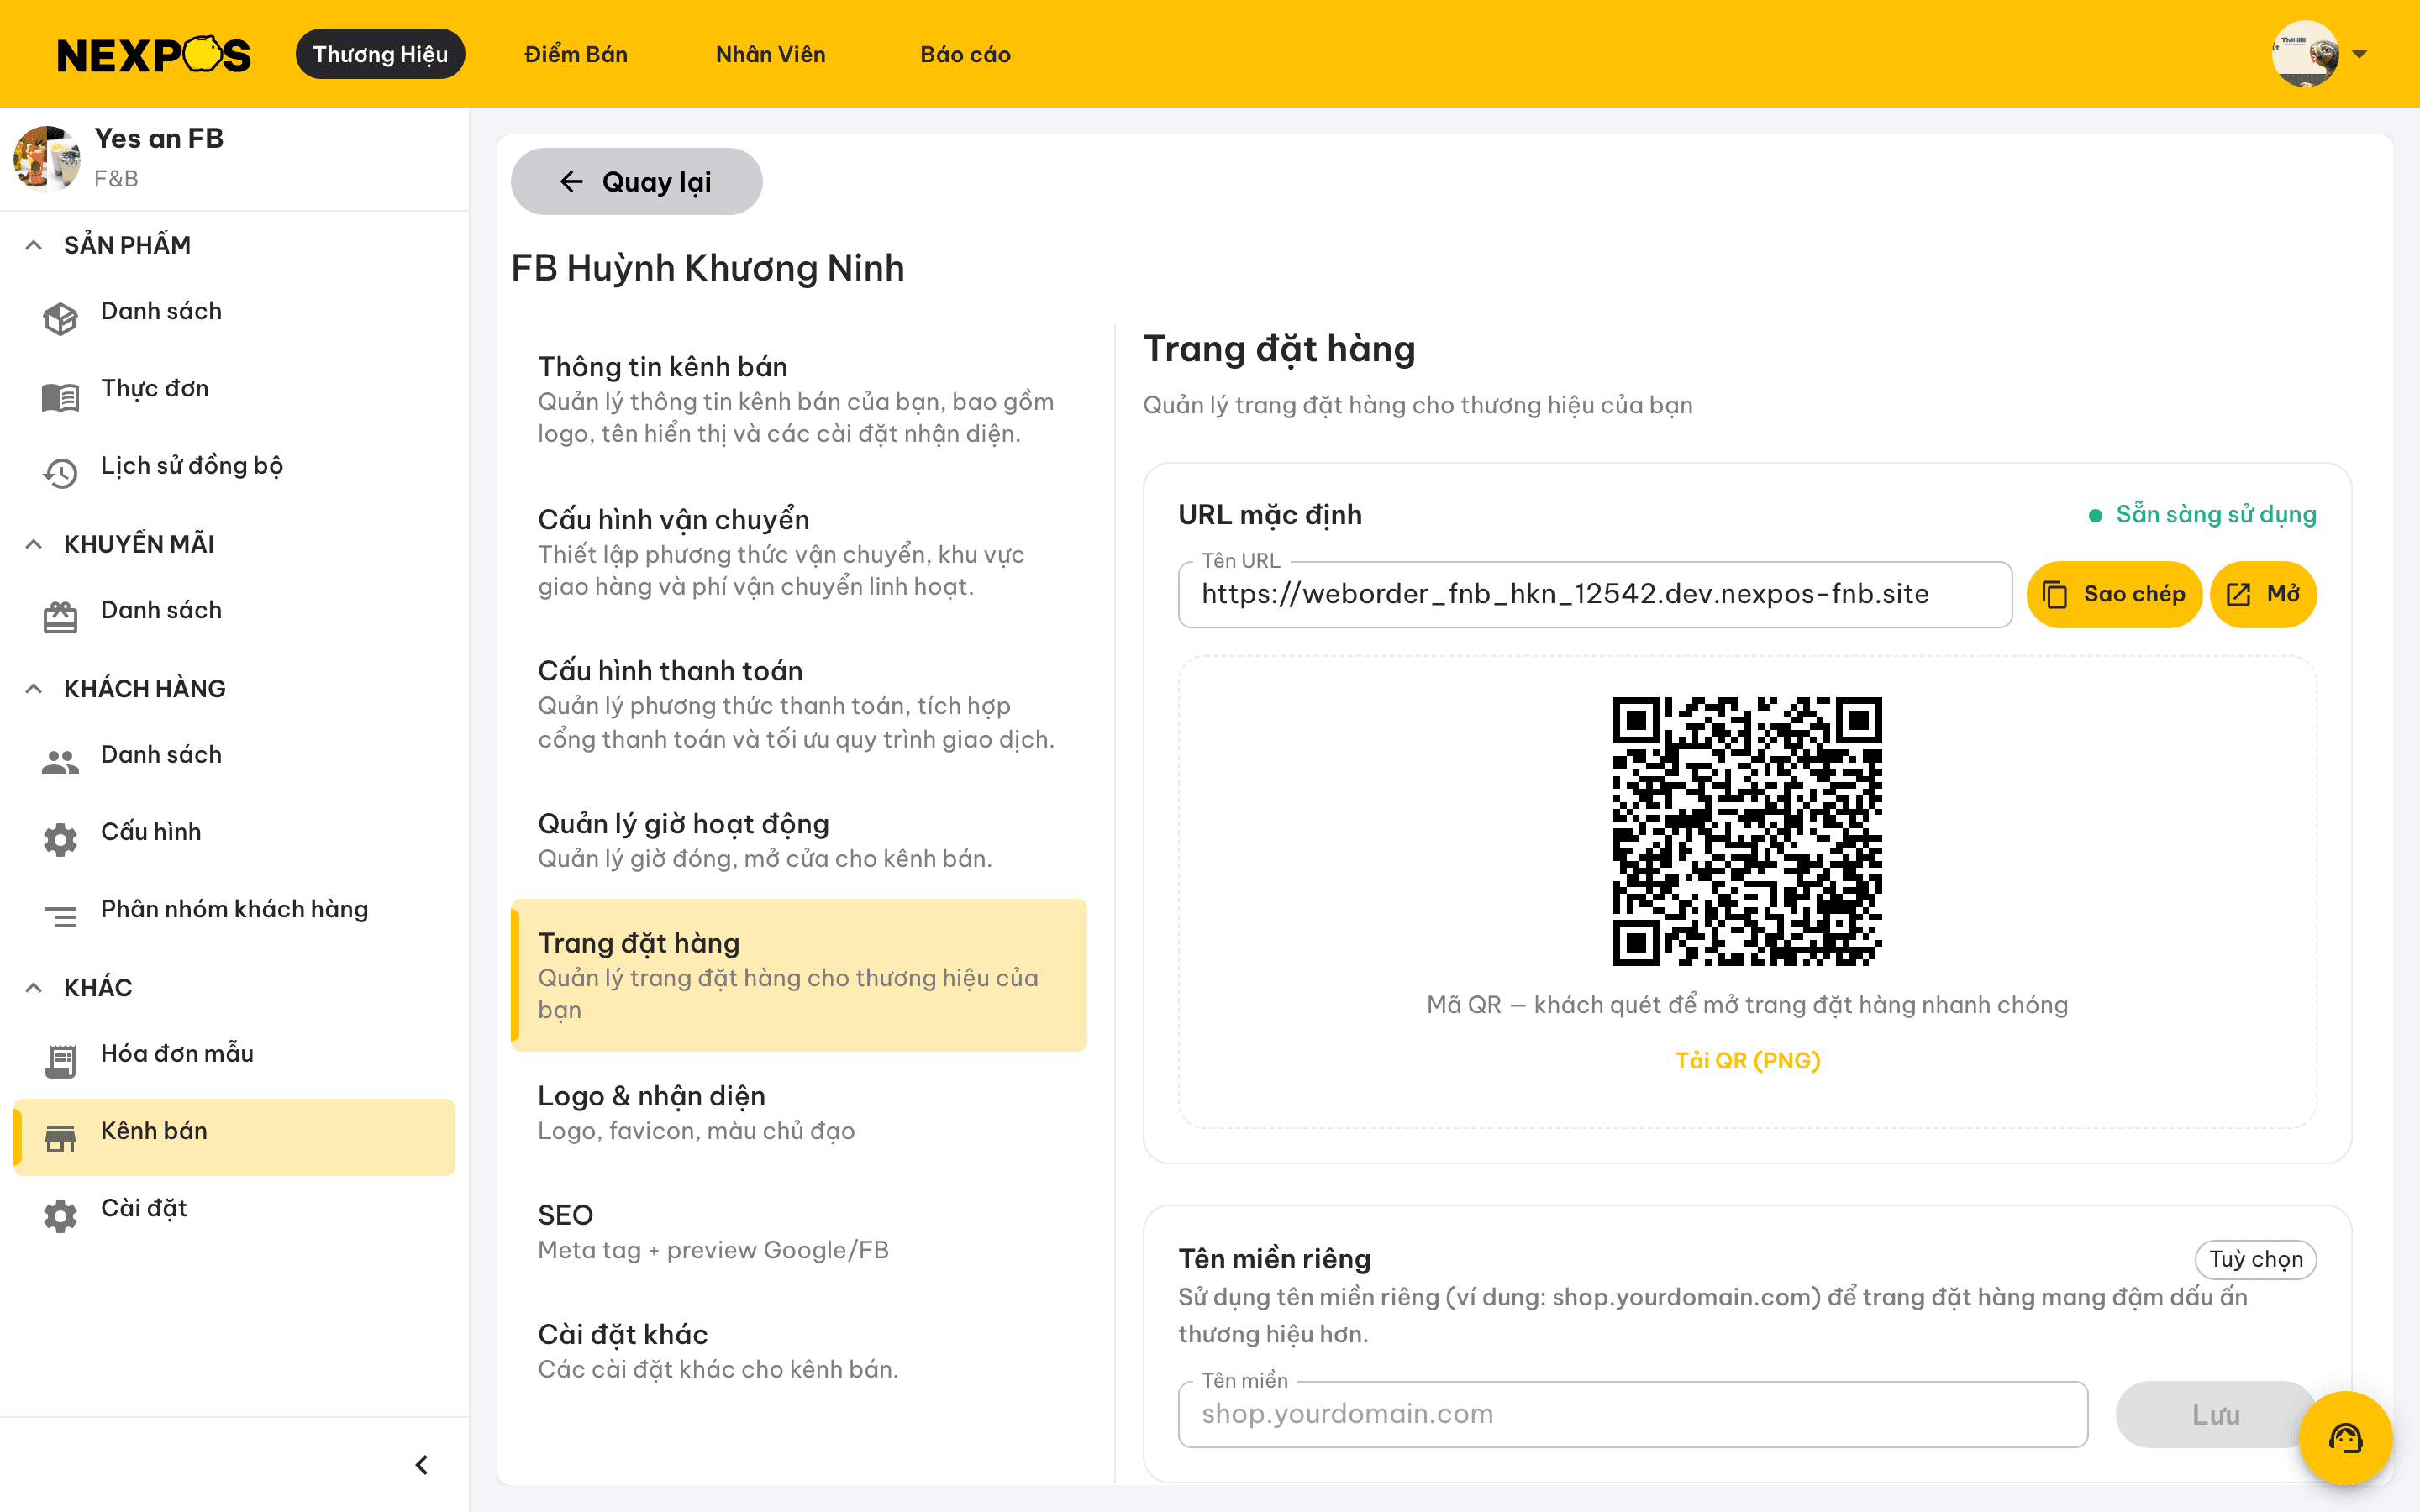Open Logo & nhận diện settings

tap(798, 1112)
